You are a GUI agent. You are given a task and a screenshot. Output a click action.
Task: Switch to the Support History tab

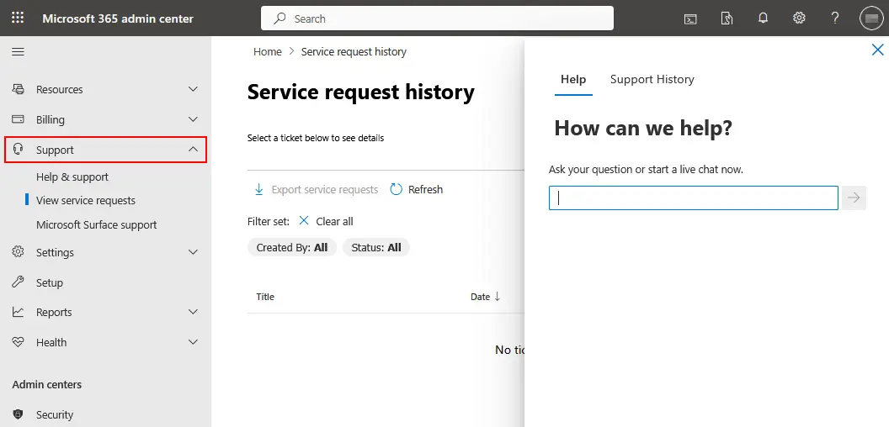[652, 79]
